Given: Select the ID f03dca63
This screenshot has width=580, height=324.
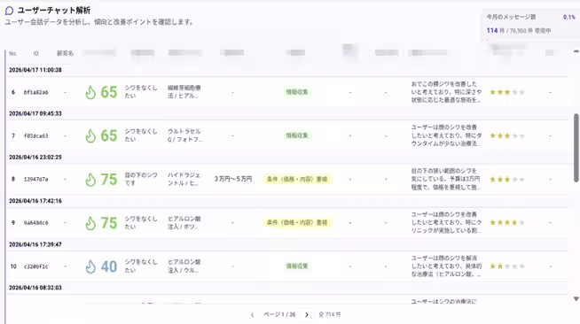Looking at the screenshot, I should pyautogui.click(x=35, y=135).
